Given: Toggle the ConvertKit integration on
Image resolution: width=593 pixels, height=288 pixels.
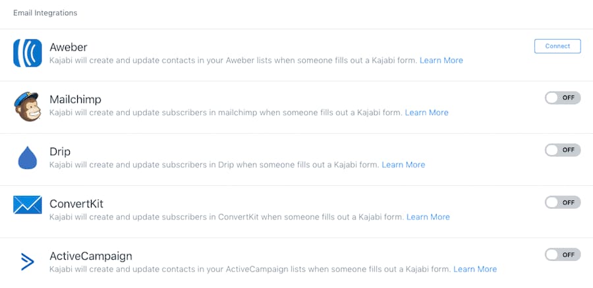Looking at the screenshot, I should (563, 202).
